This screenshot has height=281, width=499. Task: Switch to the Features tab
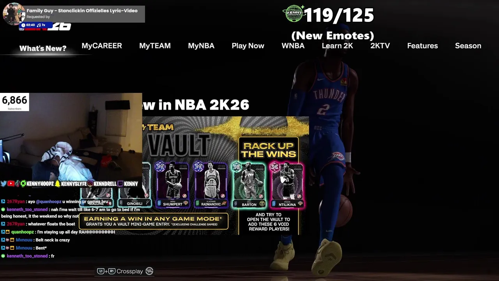click(x=423, y=46)
